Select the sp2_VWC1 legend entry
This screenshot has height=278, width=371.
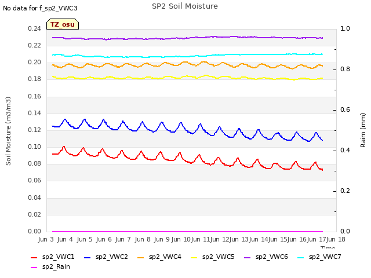53,257
